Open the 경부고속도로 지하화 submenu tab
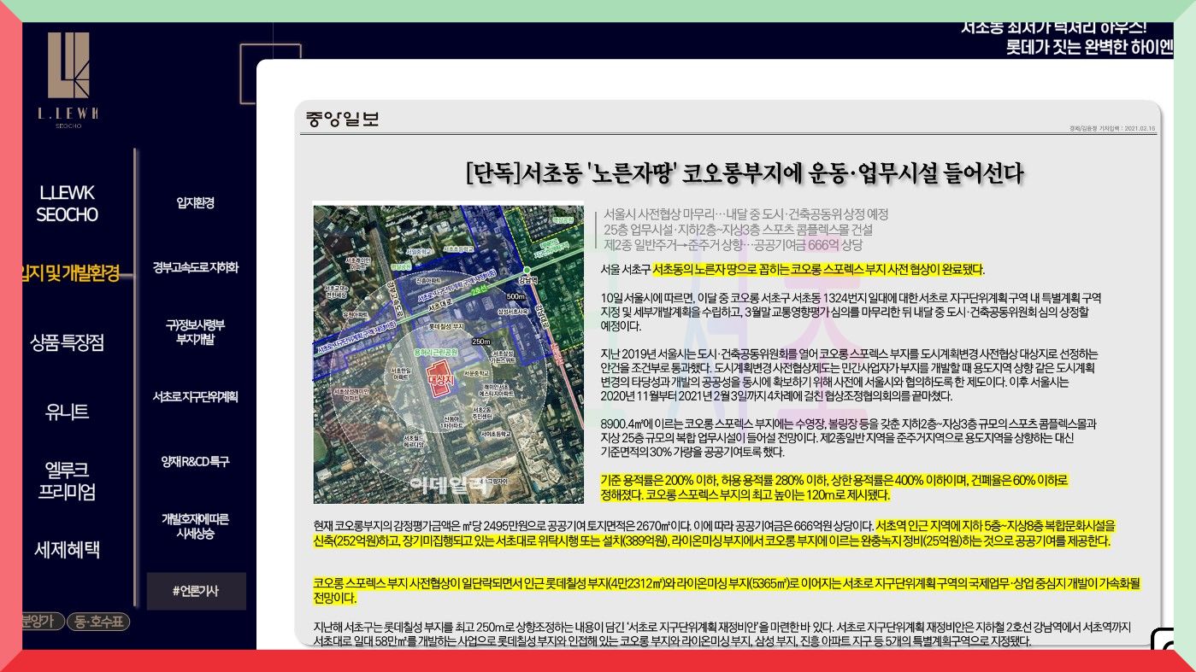 pos(196,267)
